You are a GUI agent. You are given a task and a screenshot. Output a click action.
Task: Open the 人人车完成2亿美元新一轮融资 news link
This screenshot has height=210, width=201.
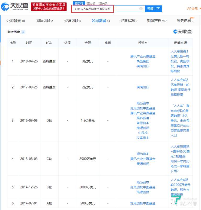coord(180,87)
